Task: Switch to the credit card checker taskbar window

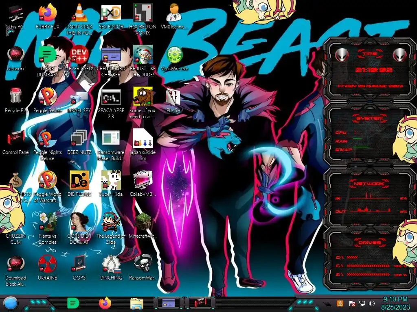Action: coord(168,303)
